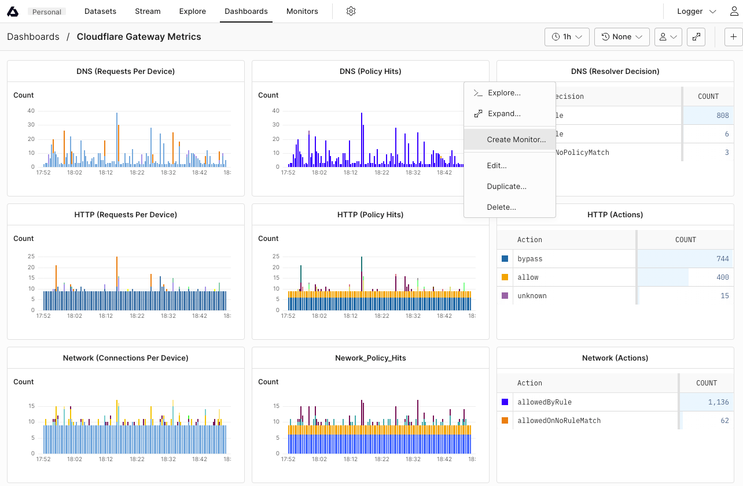Click the Axiom logo in top left
This screenshot has height=486, width=743.
pyautogui.click(x=13, y=11)
